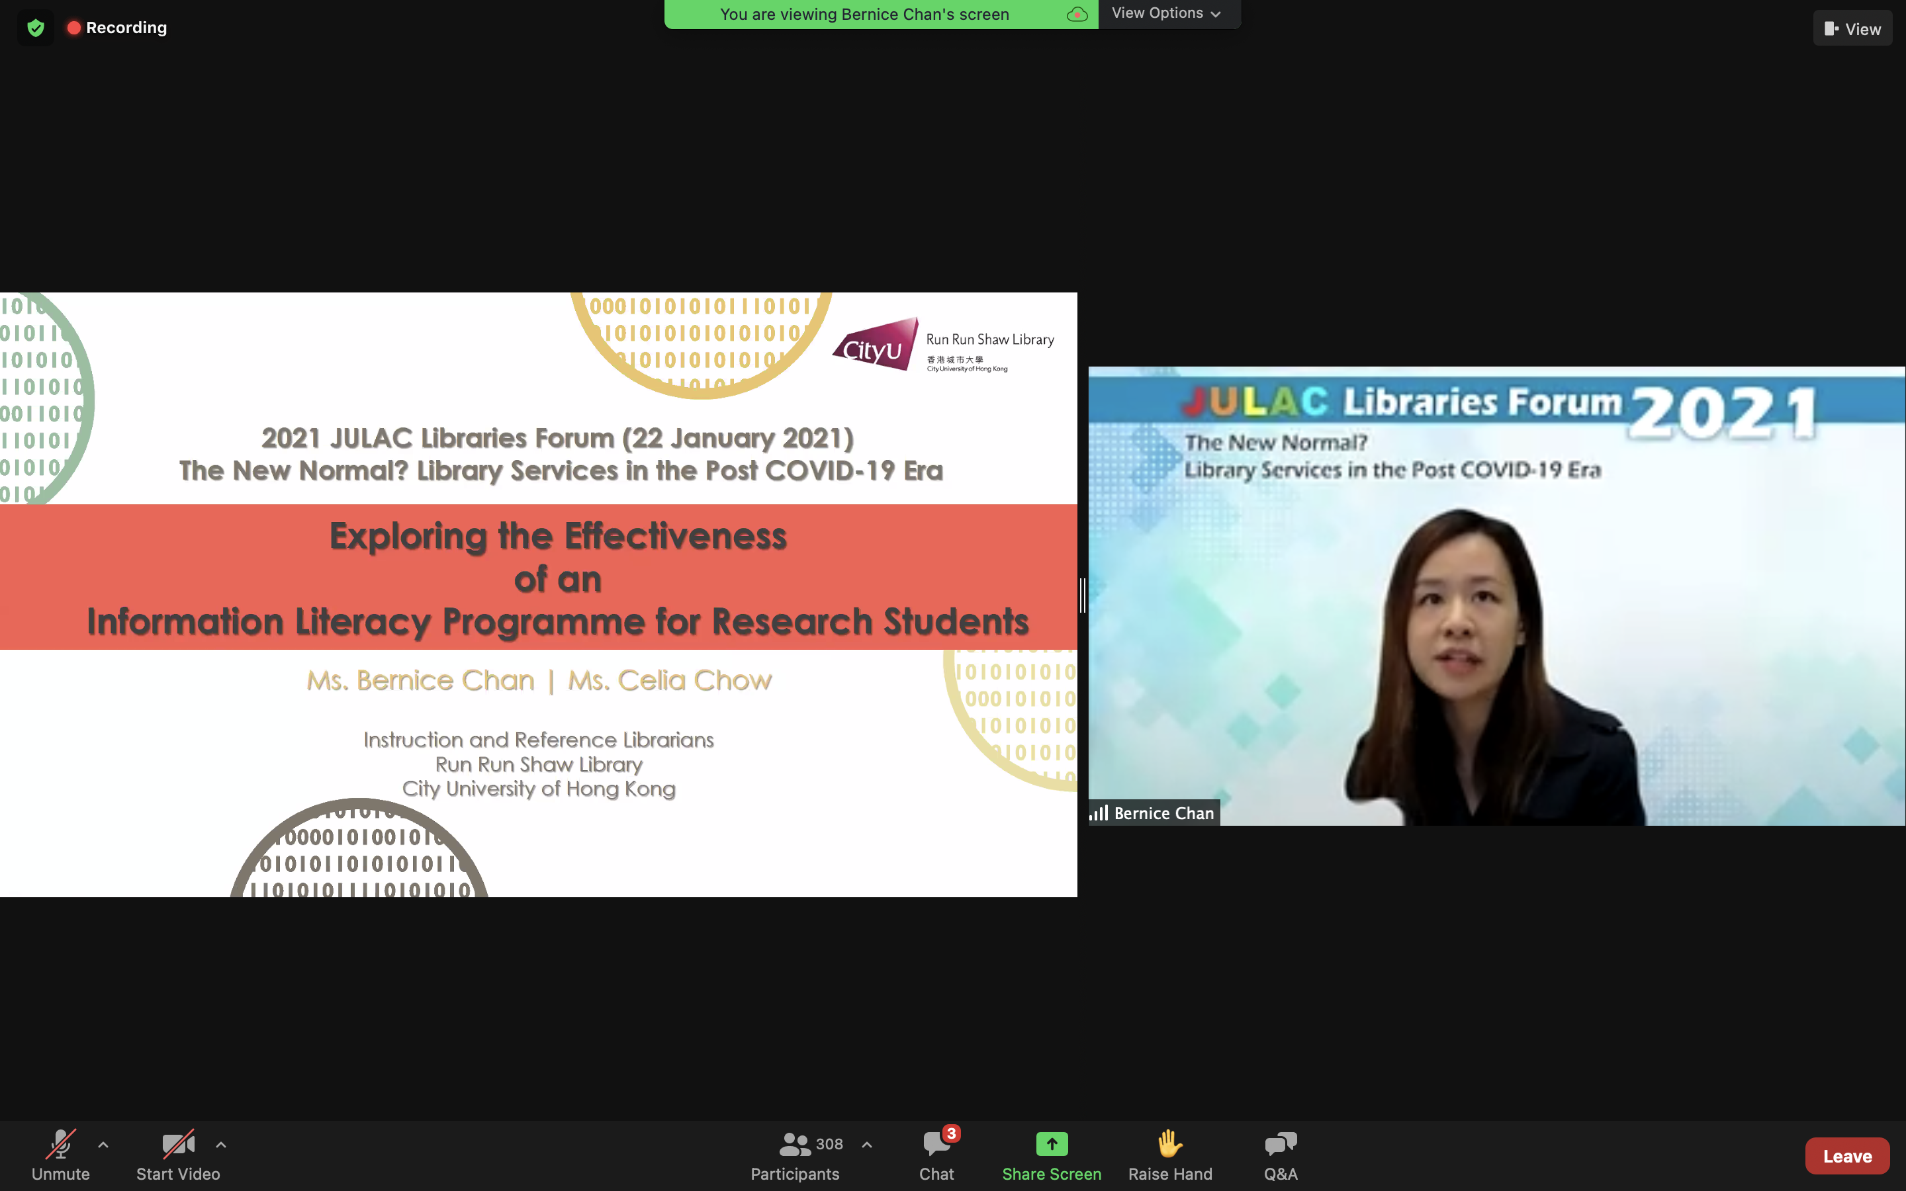Open the Participants list
Screen dimensions: 1906x1191
pyautogui.click(x=795, y=1154)
